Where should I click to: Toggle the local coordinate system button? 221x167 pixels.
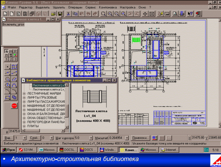(x=169, y=138)
